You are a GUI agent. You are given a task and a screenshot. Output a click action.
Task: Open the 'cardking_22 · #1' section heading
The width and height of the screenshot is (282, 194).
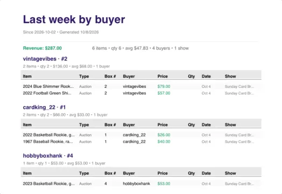pyautogui.click(x=44, y=107)
